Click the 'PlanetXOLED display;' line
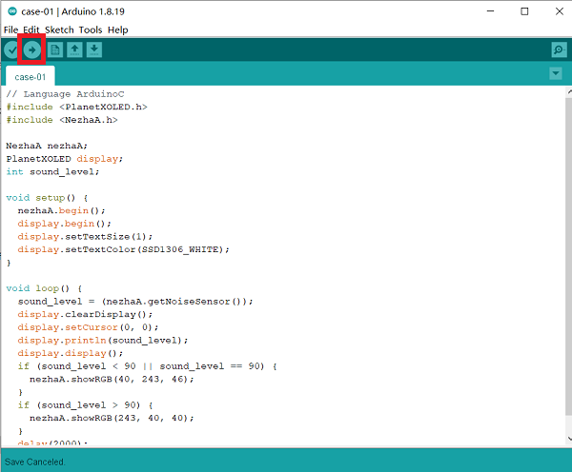Image resolution: width=572 pixels, height=472 pixels. point(65,159)
